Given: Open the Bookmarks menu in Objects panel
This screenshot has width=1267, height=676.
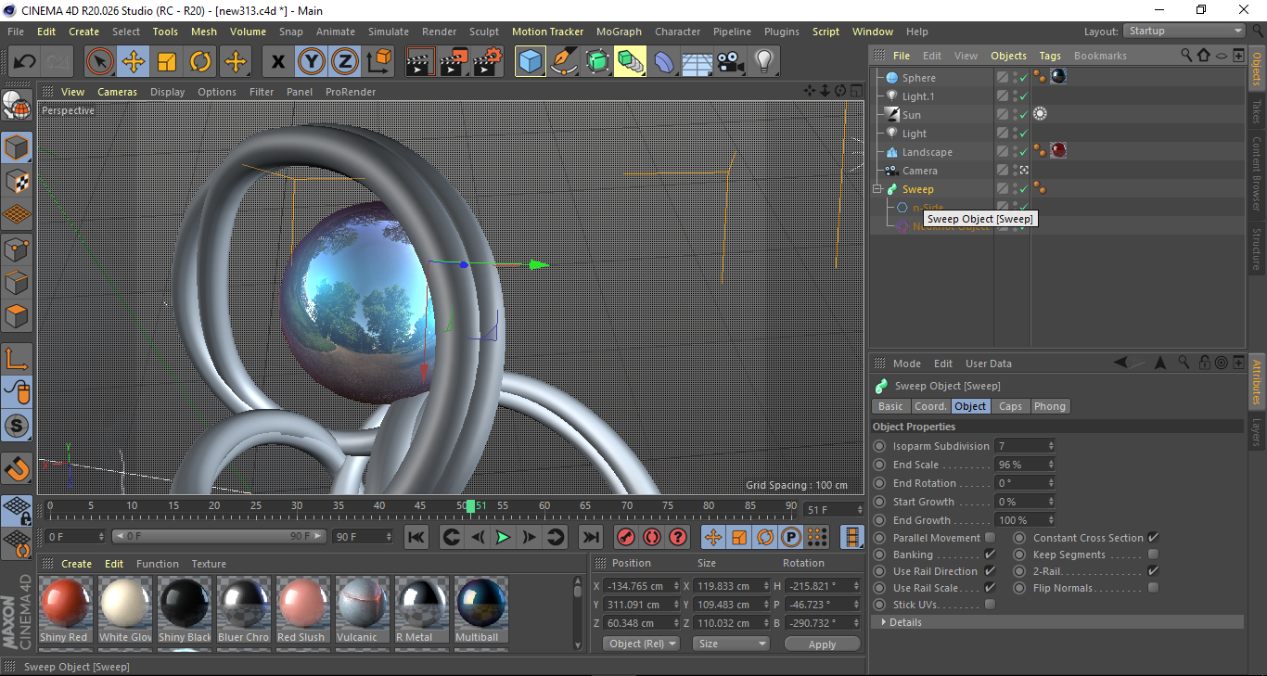Looking at the screenshot, I should [x=1100, y=56].
